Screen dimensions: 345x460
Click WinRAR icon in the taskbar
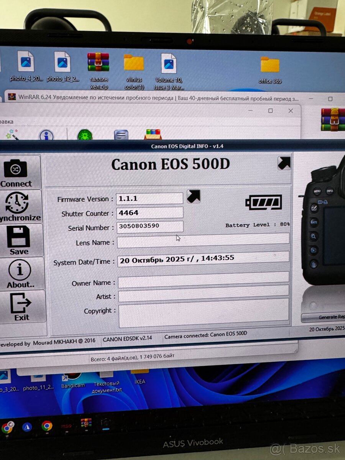pyautogui.click(x=86, y=424)
